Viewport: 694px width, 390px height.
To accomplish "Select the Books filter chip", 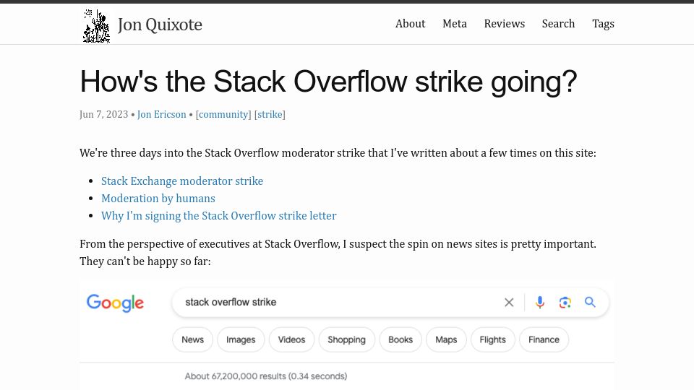I will tap(400, 339).
